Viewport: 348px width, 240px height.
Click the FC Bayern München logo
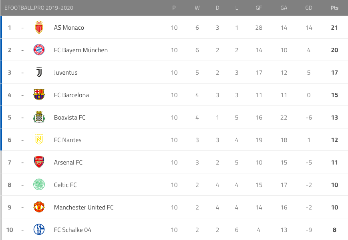39,50
